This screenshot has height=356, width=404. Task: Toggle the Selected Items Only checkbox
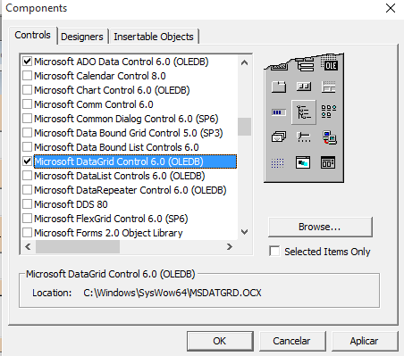(x=274, y=252)
